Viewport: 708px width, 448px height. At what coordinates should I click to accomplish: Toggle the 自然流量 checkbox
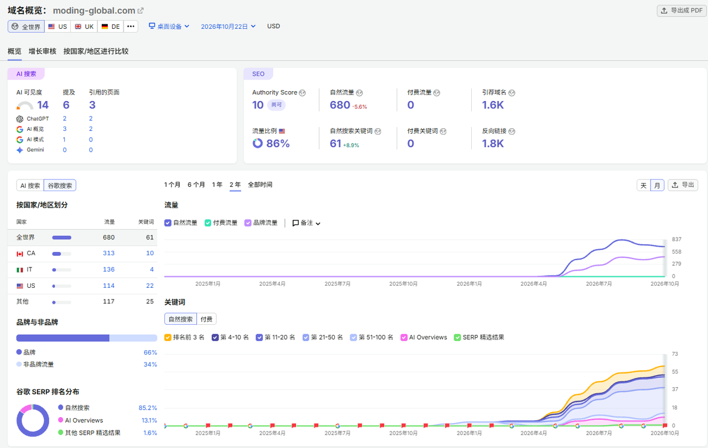click(168, 223)
